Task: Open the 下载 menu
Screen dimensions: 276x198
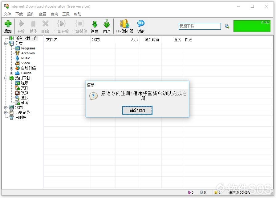Action: coord(19,14)
